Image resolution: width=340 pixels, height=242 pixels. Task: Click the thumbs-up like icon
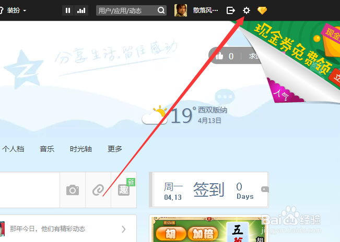click(219, 56)
